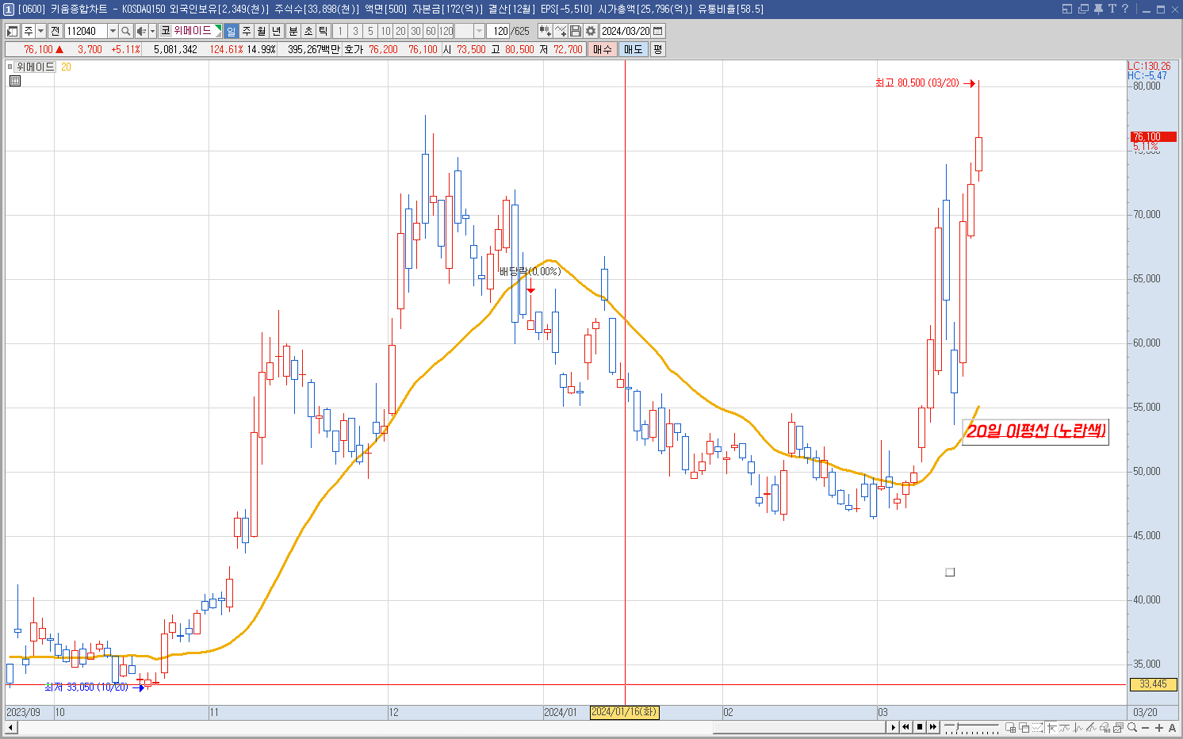1183x739 pixels.
Task: Click the 매수 buy button
Action: (x=603, y=49)
